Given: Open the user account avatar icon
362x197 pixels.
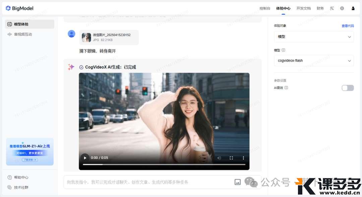Looking at the screenshot, I should pos(353,8).
